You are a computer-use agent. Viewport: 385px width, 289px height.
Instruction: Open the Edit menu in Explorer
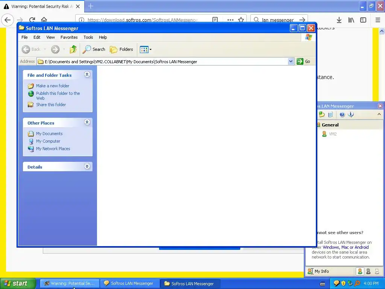point(37,37)
